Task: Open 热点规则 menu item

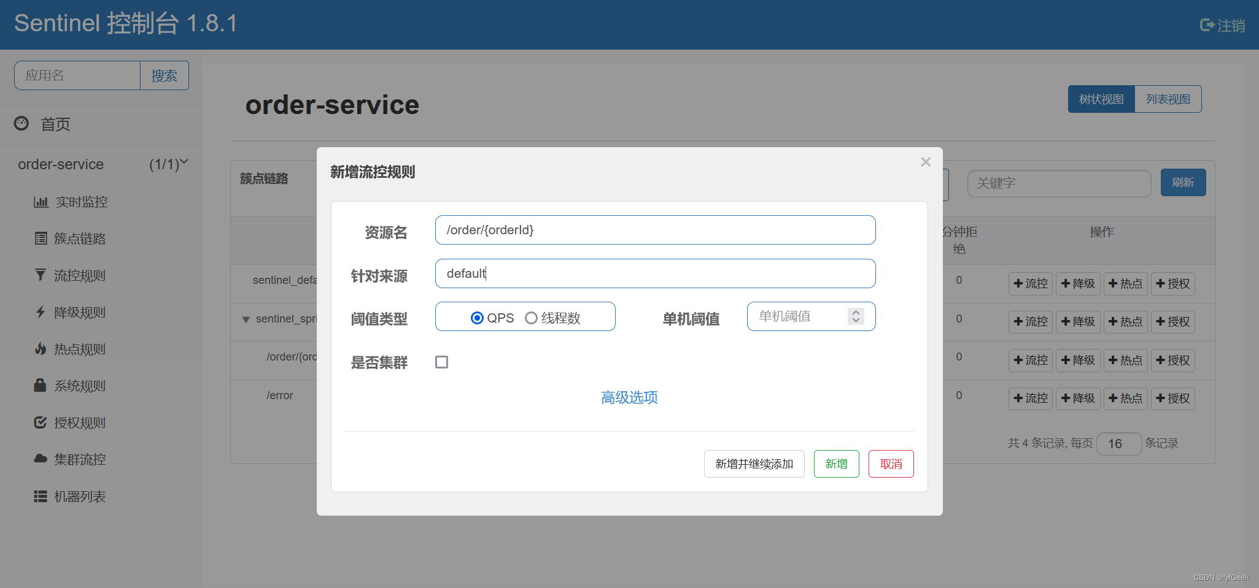Action: (x=80, y=349)
